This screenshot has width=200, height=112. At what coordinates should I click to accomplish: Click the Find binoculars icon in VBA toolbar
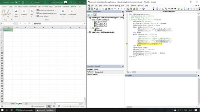coord(109,9)
